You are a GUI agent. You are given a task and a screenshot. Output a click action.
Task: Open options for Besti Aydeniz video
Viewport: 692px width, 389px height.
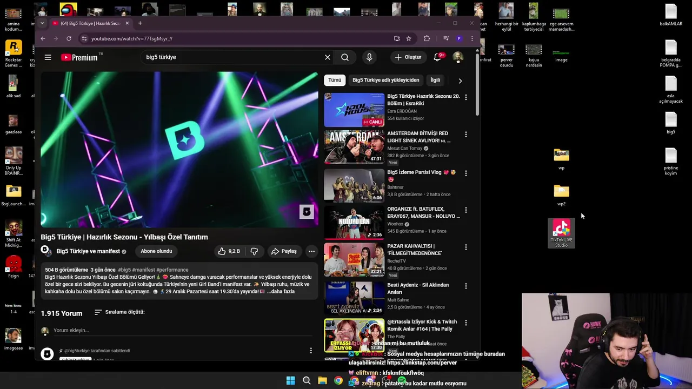466,286
